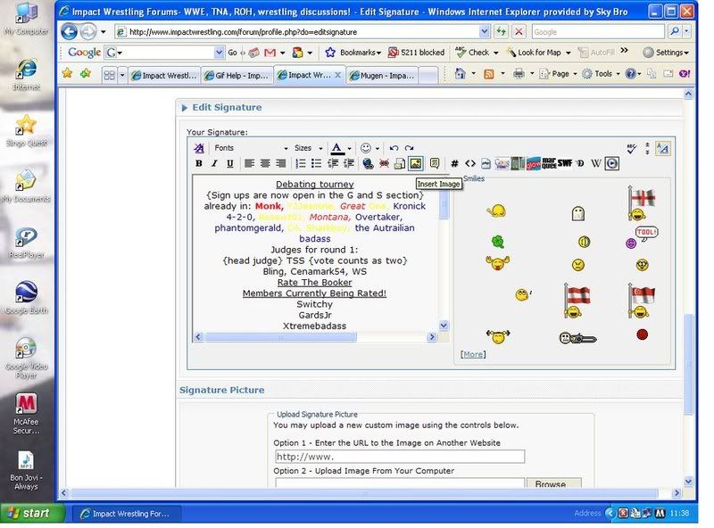This screenshot has width=714, height=528.
Task: Align signature text right
Action: [281, 163]
